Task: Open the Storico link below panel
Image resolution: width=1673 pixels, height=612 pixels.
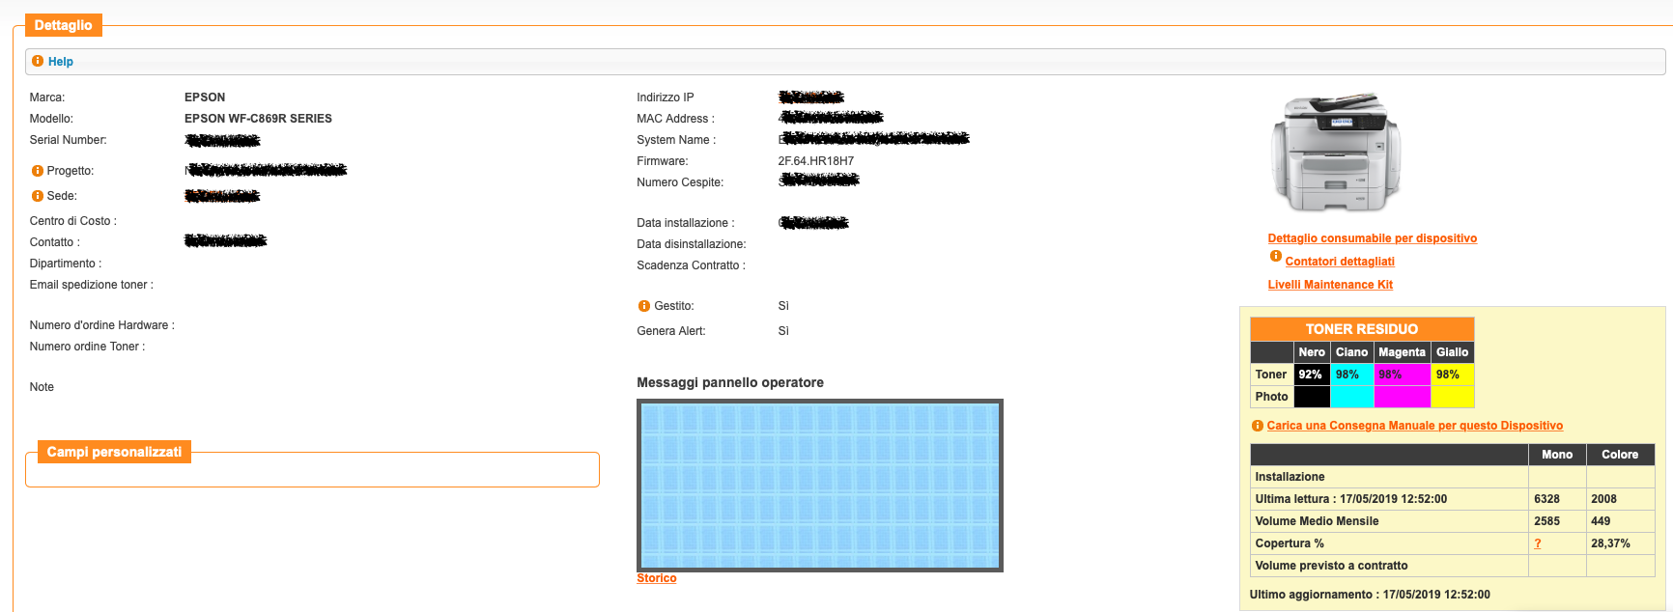Action: 656,578
